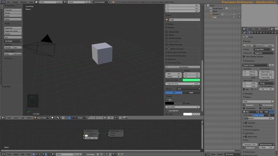Viewport: 278px width, 156px height.
Task: Toggle the Transparent film checkbox
Action: point(244,148)
